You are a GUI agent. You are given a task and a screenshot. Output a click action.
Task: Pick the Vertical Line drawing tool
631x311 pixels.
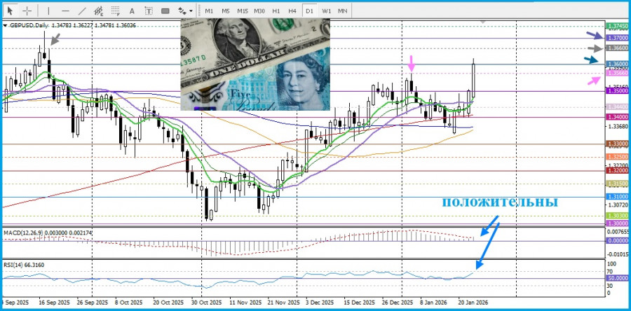(48, 11)
